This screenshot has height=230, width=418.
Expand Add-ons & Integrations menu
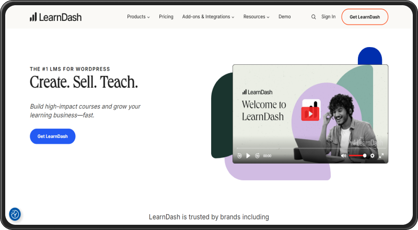(208, 17)
